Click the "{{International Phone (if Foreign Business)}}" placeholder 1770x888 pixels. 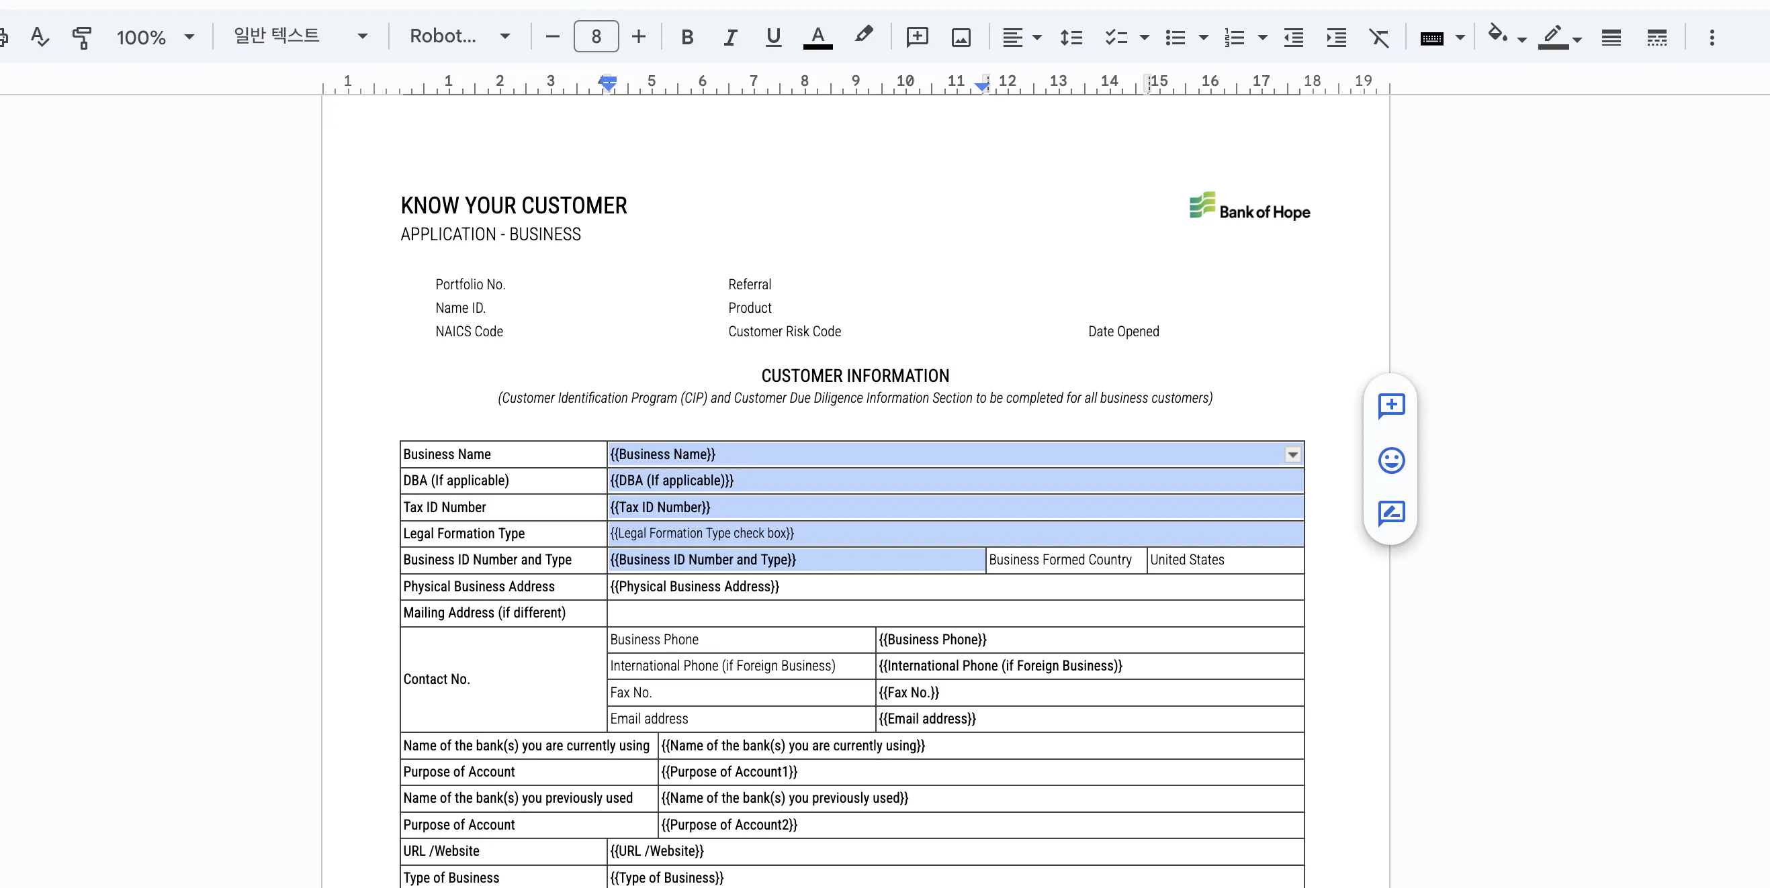click(x=1000, y=667)
